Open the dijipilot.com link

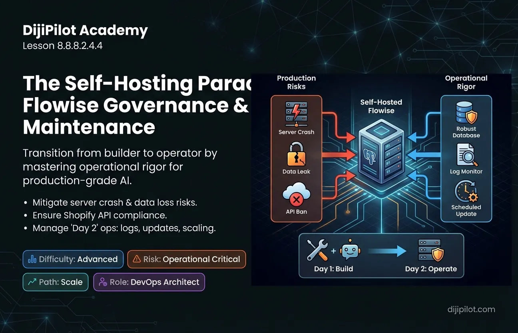470,309
